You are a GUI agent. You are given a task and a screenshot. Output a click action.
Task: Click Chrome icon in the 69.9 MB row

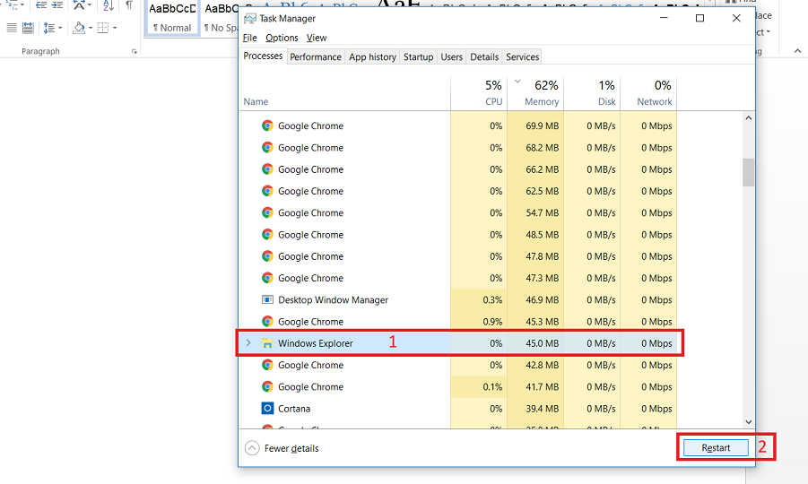pyautogui.click(x=267, y=125)
